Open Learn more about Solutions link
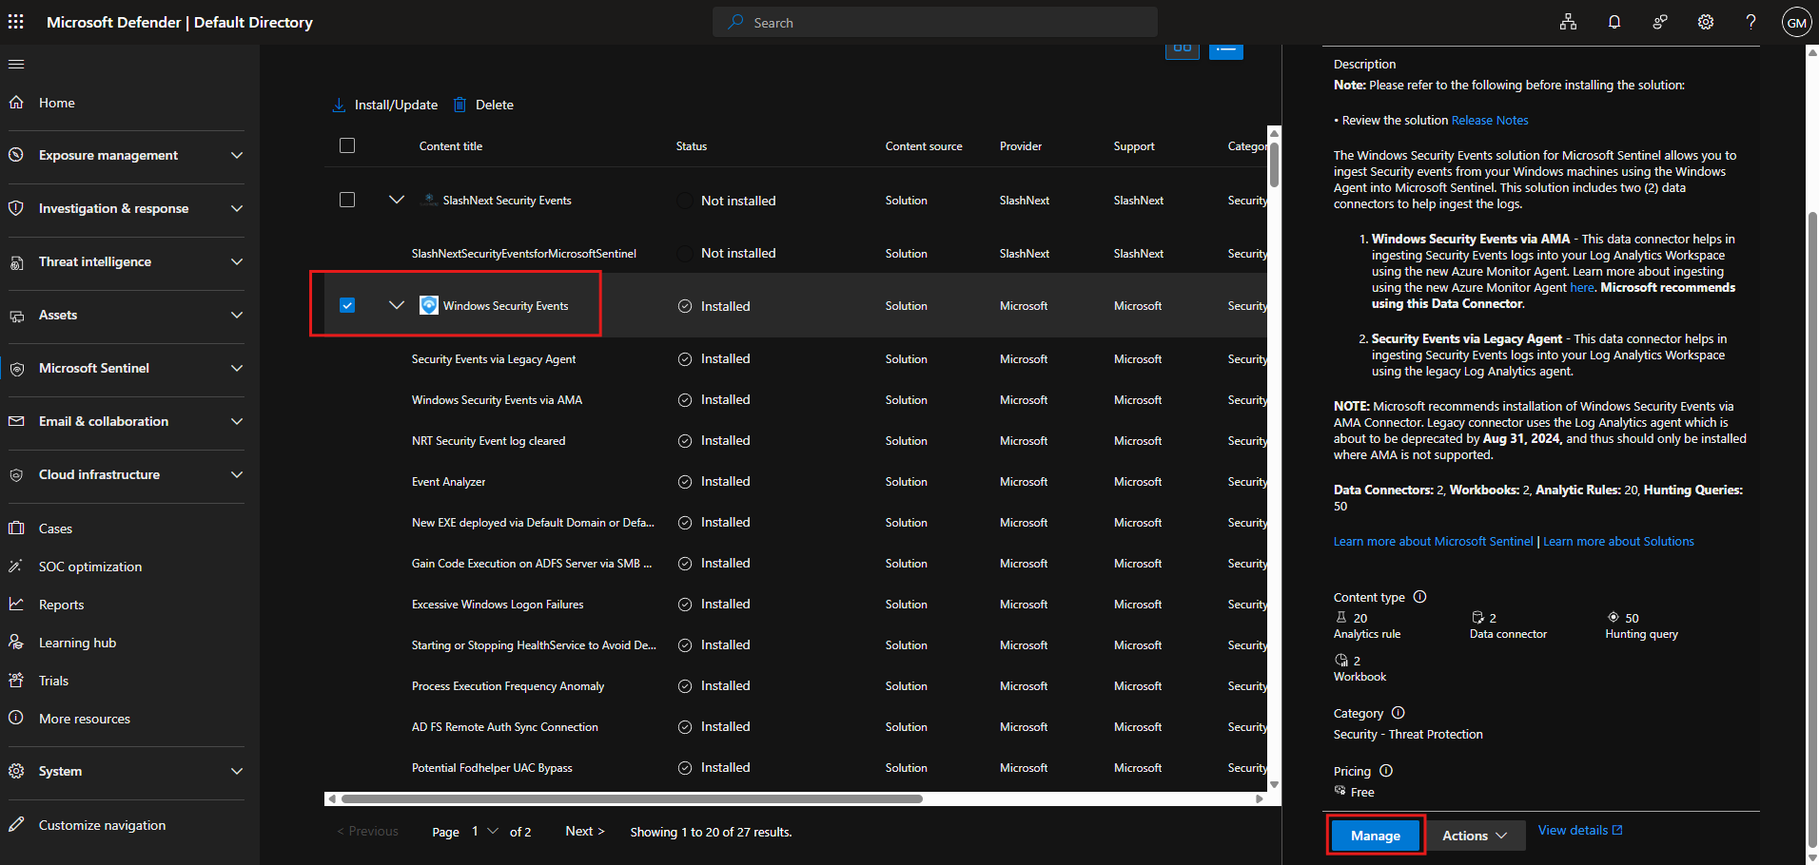Screen dimensions: 1819x865 tap(1618, 541)
